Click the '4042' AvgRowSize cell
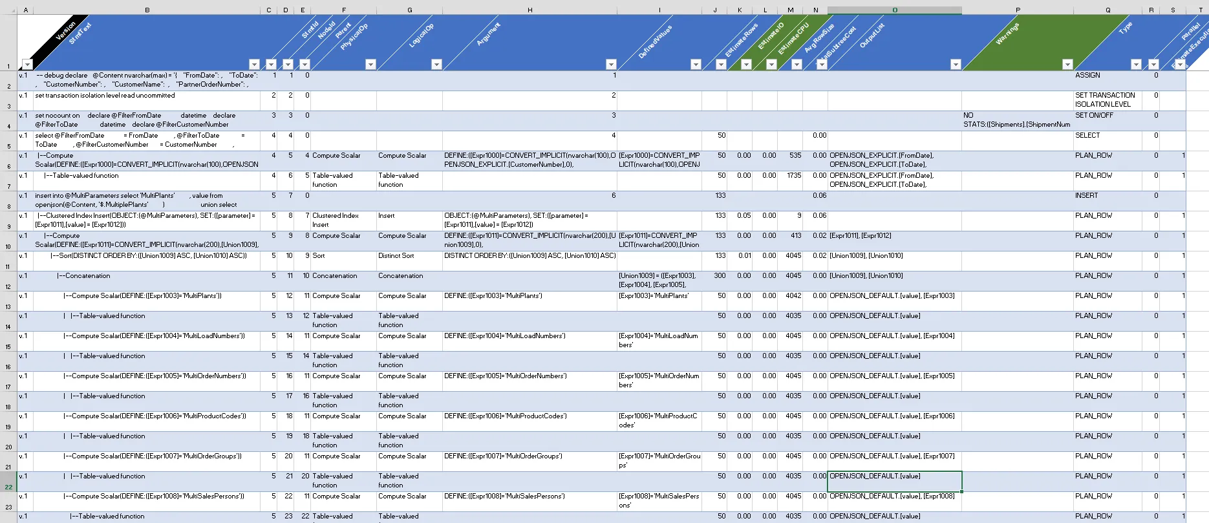 [x=790, y=301]
